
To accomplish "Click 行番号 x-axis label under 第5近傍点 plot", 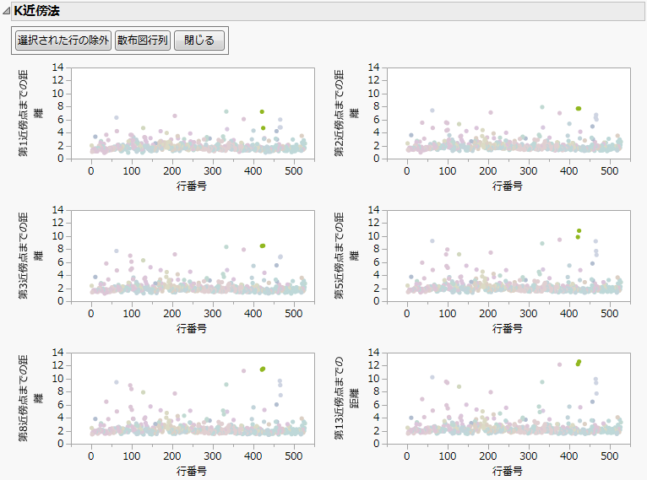I will click(508, 328).
